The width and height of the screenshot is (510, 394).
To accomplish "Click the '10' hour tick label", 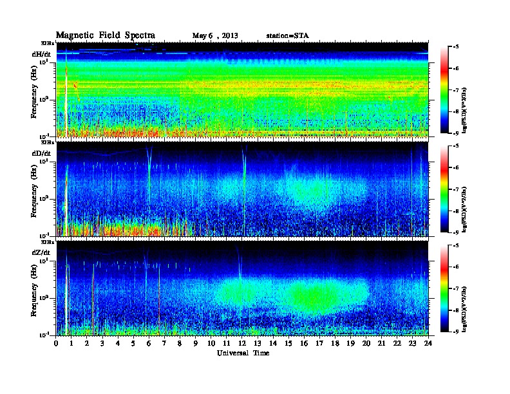I will [211, 344].
